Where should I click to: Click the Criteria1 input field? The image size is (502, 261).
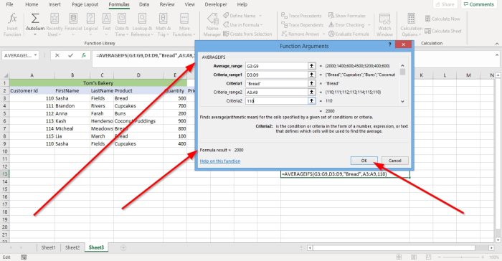pos(277,83)
